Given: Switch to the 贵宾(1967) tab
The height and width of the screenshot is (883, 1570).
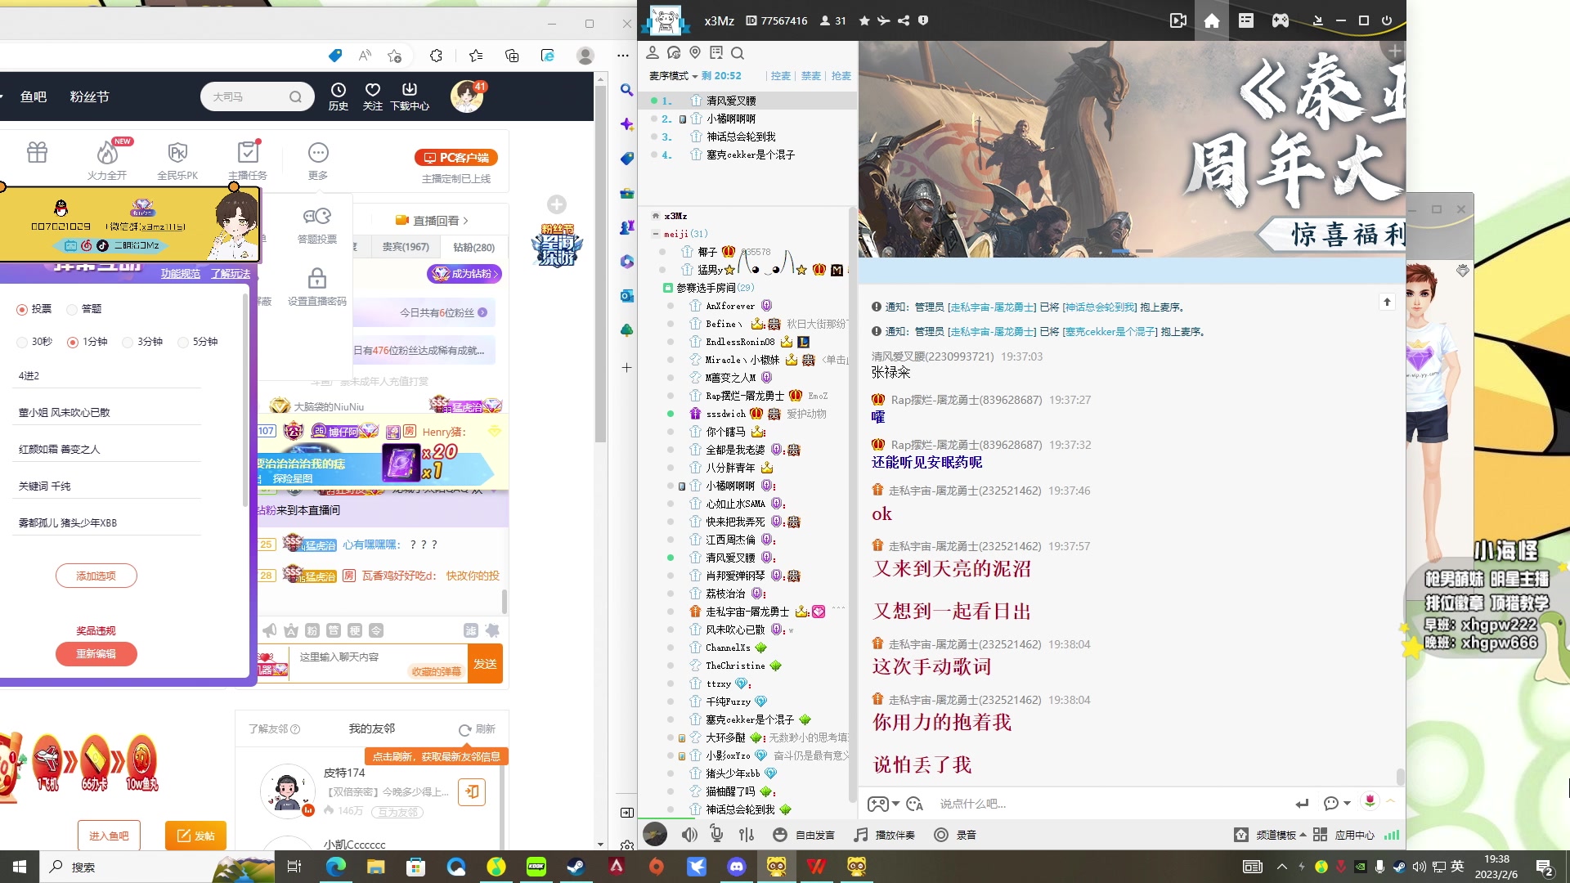Looking at the screenshot, I should 406,247.
